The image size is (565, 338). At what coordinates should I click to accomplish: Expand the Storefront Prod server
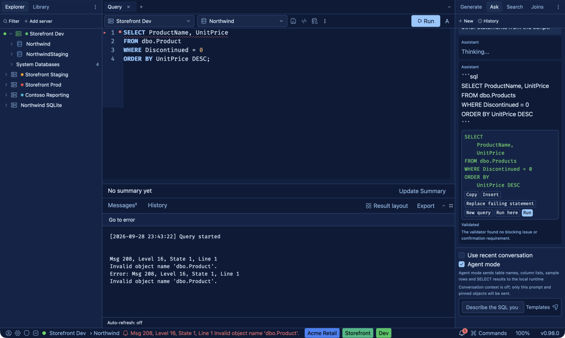click(x=6, y=85)
